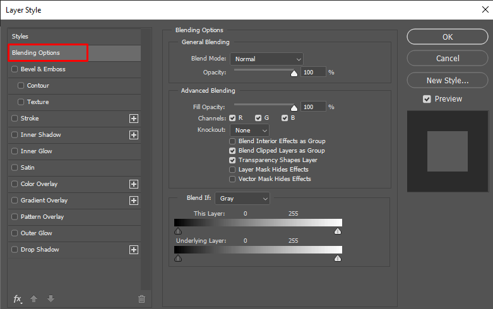Add another Color Overlay with plus icon

point(133,184)
